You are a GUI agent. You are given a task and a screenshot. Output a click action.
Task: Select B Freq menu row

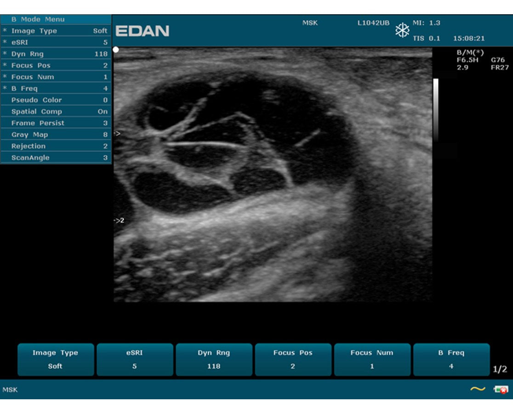pos(56,88)
